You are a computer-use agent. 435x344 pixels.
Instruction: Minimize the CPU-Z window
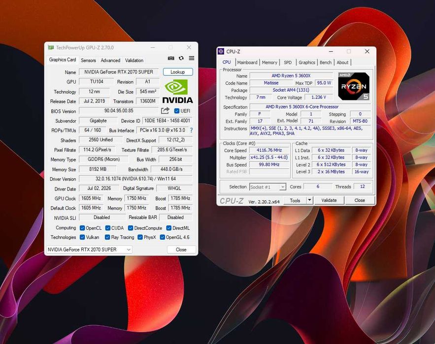click(331, 51)
